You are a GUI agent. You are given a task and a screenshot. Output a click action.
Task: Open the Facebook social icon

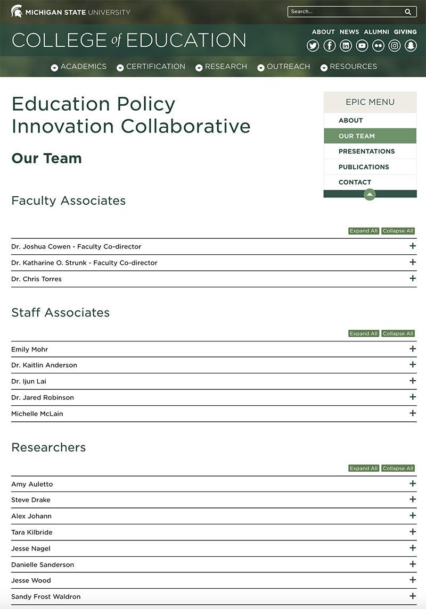[329, 46]
